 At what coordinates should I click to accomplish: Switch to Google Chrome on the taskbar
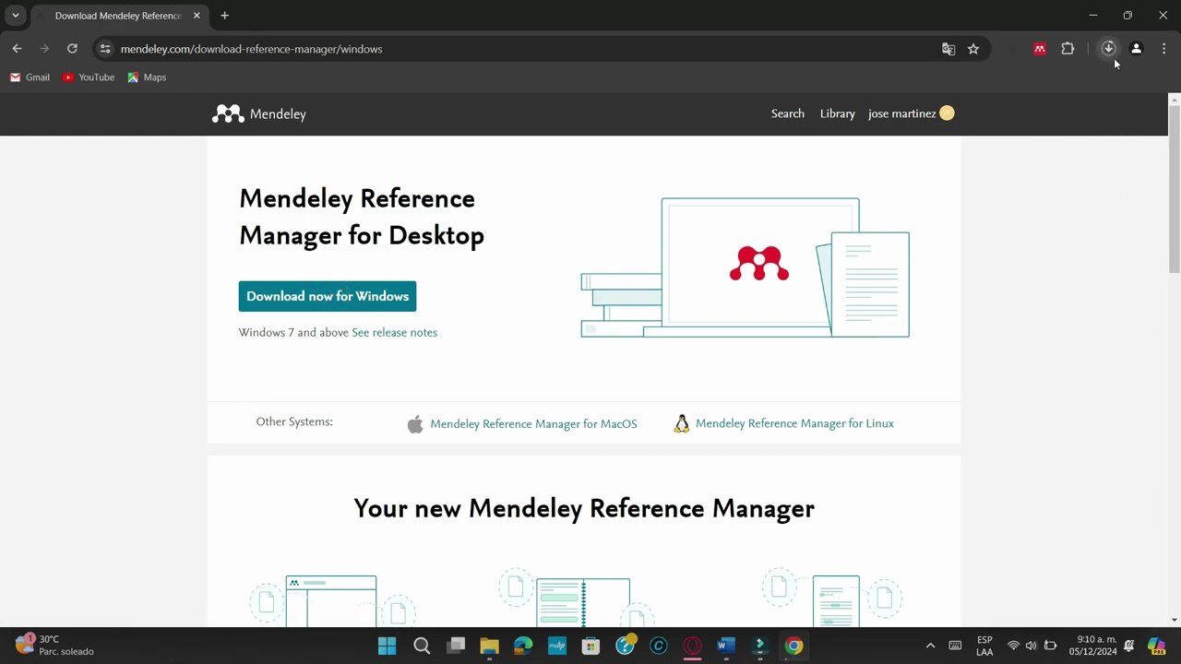[x=793, y=646]
